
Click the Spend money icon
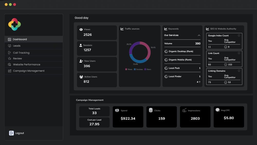[x=117, y=110]
